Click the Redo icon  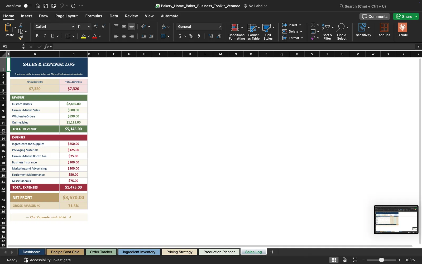[x=73, y=6]
